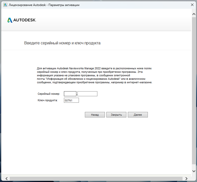197x182 pixels.
Task: Close the Autodesk licensing window
Action: 192,5
